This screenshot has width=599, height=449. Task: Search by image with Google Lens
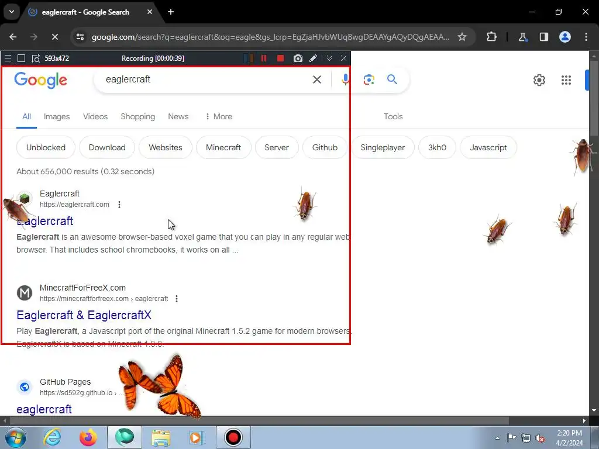369,80
